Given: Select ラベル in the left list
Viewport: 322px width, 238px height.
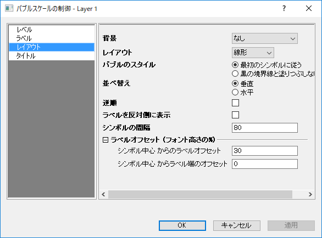Looking at the screenshot, I should coord(51,38).
